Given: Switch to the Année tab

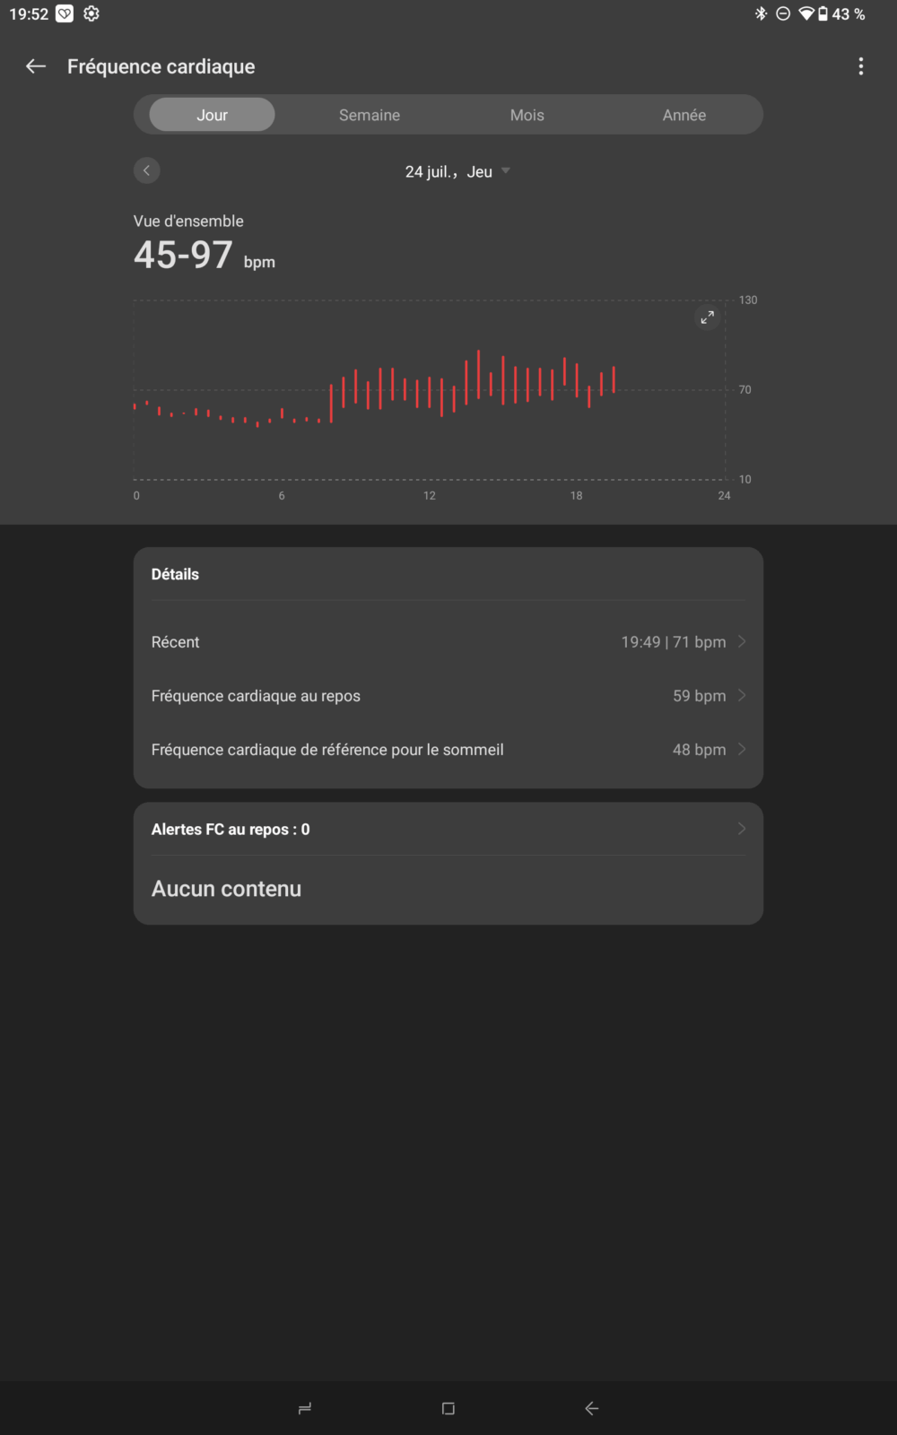Looking at the screenshot, I should 684,115.
